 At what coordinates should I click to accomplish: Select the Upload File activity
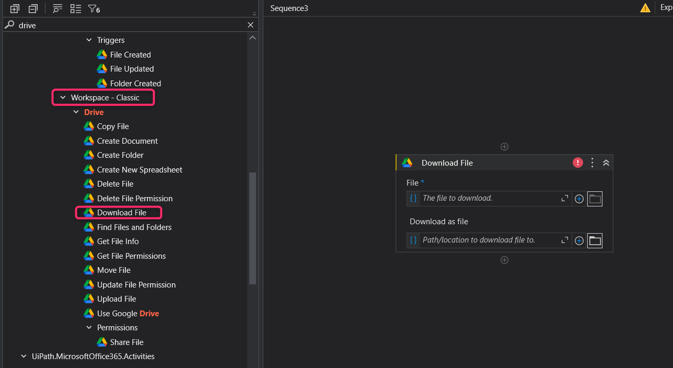tap(116, 299)
